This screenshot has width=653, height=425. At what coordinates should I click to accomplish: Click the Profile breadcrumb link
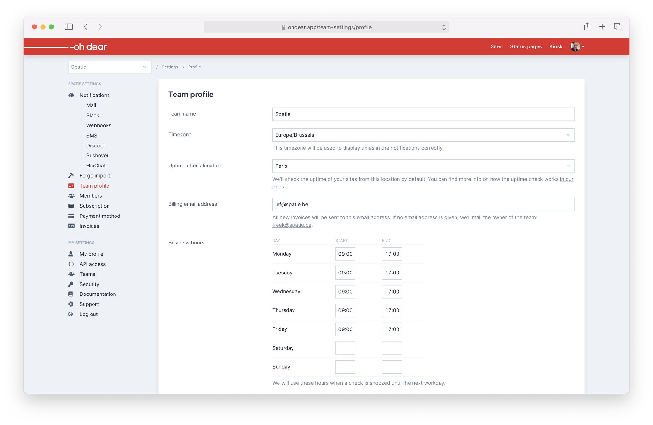point(194,67)
